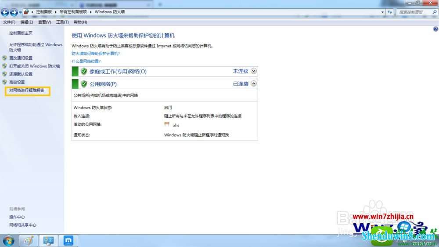Viewport: 439px width, 247px height.
Task: Open the 编辑(E) menu
Action: tap(27, 22)
